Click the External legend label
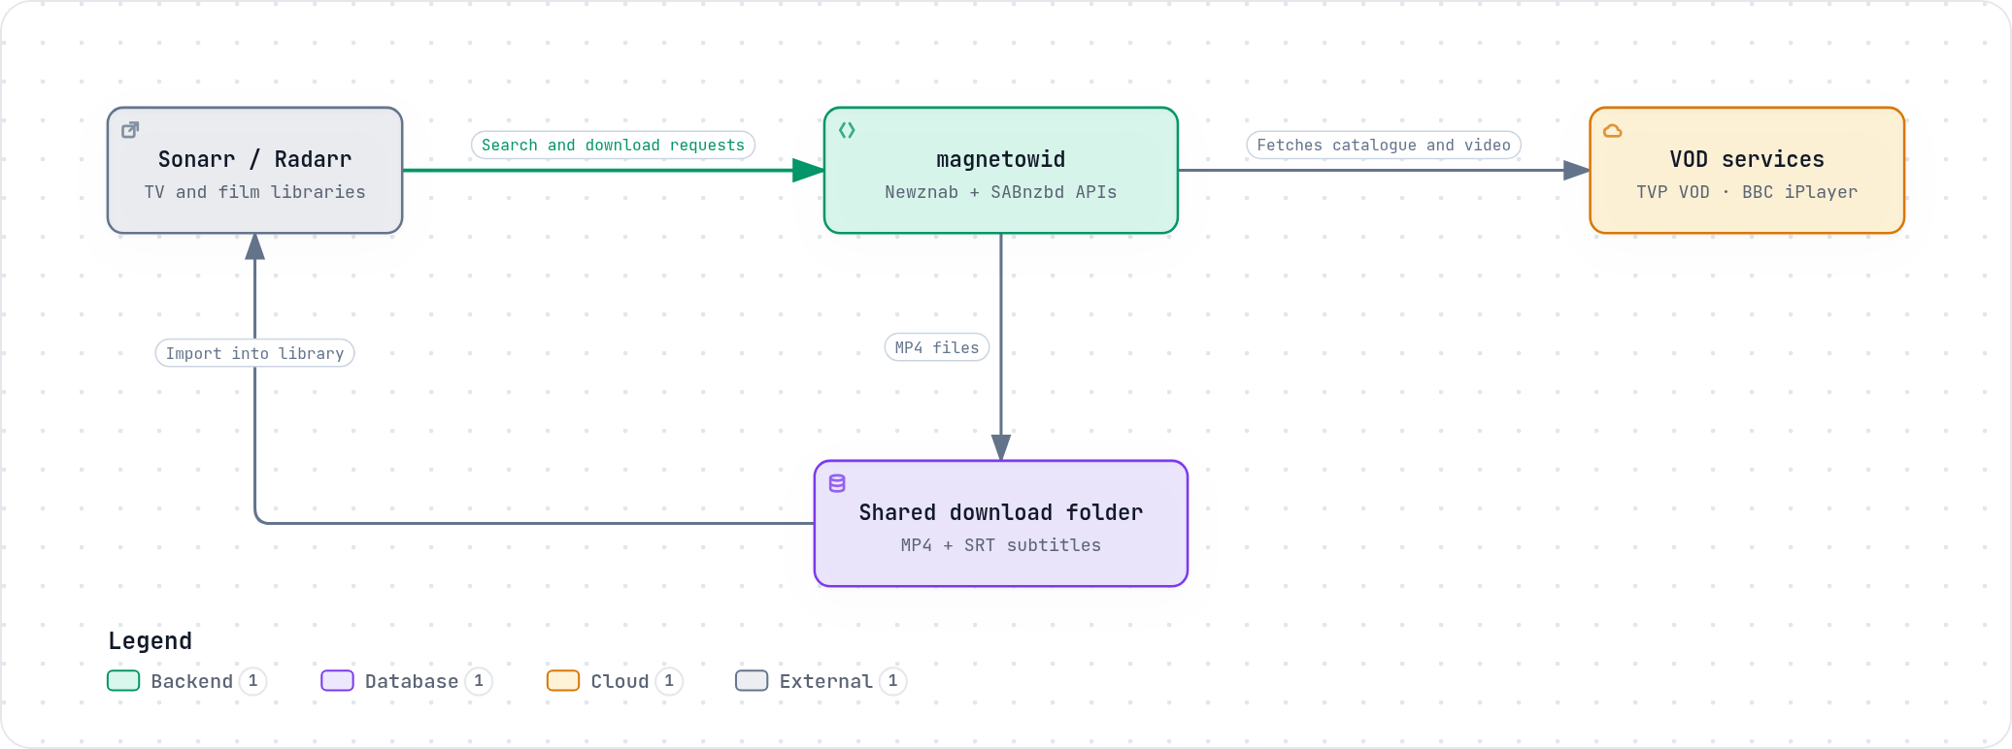Screen dimensions: 2012x749 pos(826,681)
